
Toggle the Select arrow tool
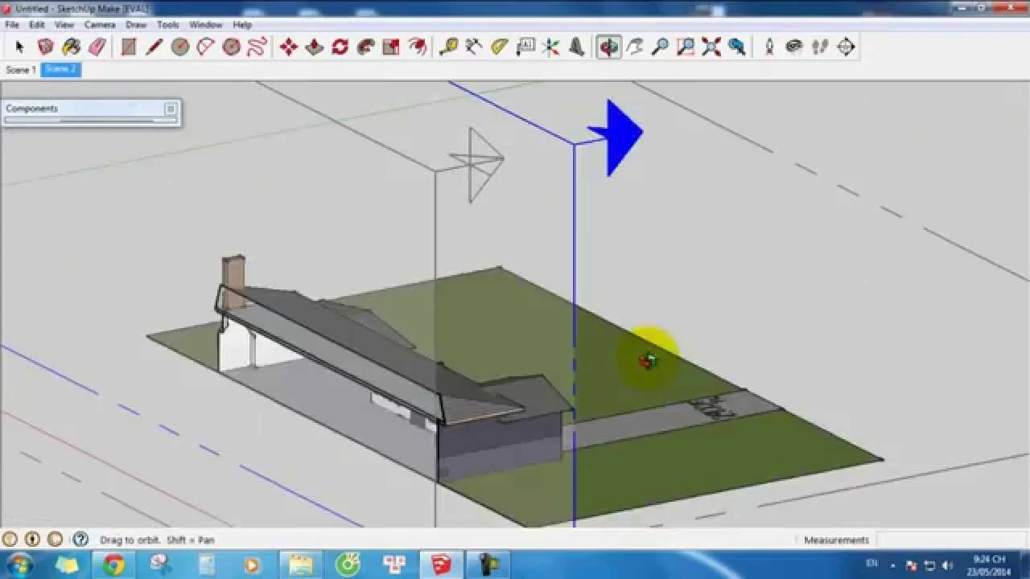pos(19,47)
